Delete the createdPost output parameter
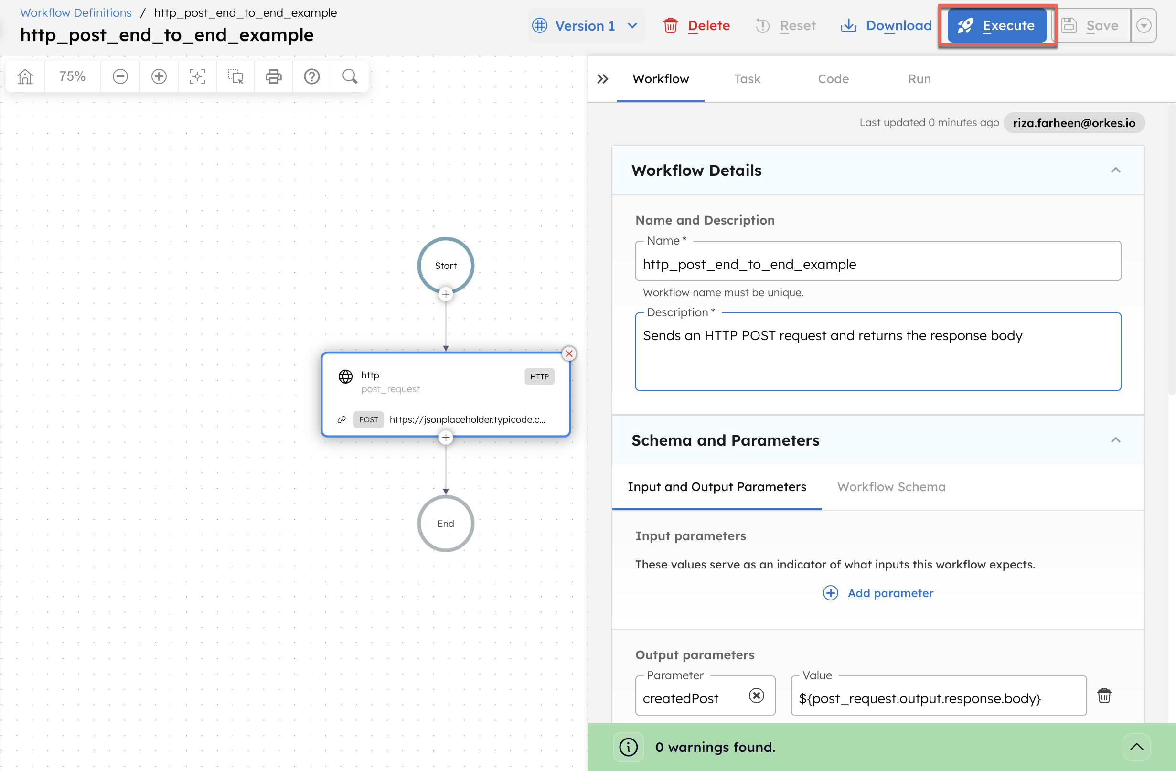 coord(1105,696)
